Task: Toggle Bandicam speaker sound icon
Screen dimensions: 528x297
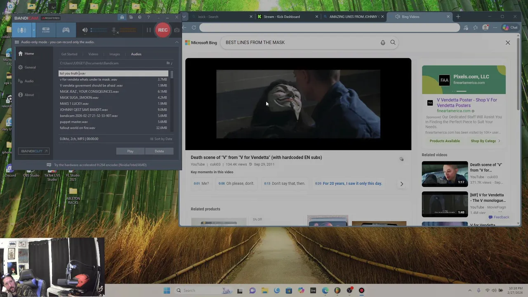Action: pyautogui.click(x=85, y=30)
